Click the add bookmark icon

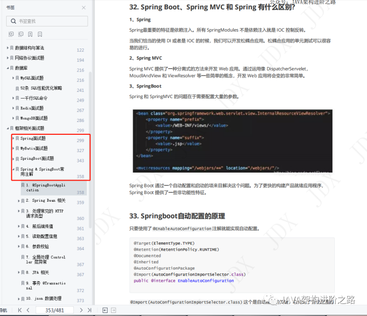pyautogui.click(x=31, y=34)
